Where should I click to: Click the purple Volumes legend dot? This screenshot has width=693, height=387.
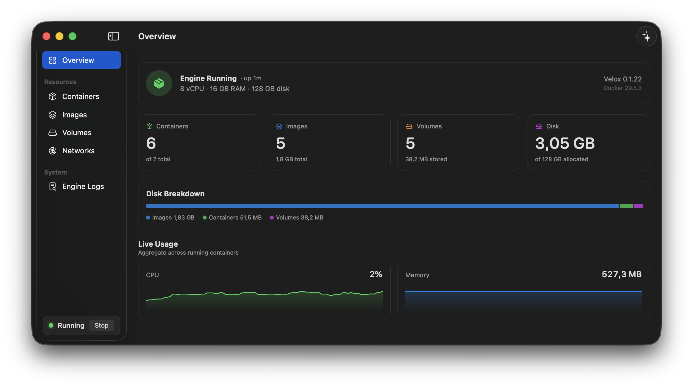coord(272,218)
